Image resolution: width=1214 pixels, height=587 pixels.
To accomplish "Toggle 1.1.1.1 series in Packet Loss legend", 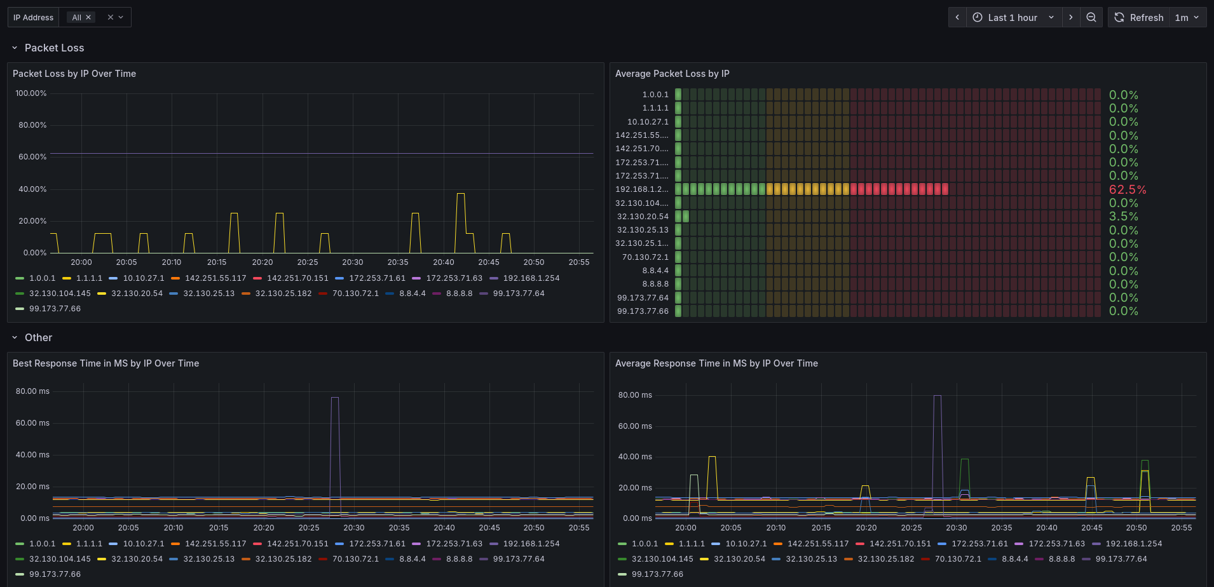I will (x=89, y=278).
